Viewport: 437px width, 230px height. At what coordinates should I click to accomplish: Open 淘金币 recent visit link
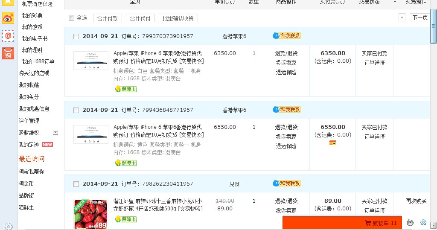click(x=26, y=183)
